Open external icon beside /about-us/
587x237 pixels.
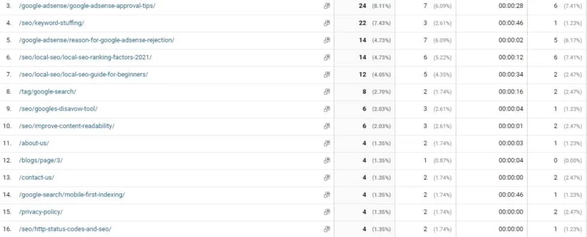click(327, 143)
